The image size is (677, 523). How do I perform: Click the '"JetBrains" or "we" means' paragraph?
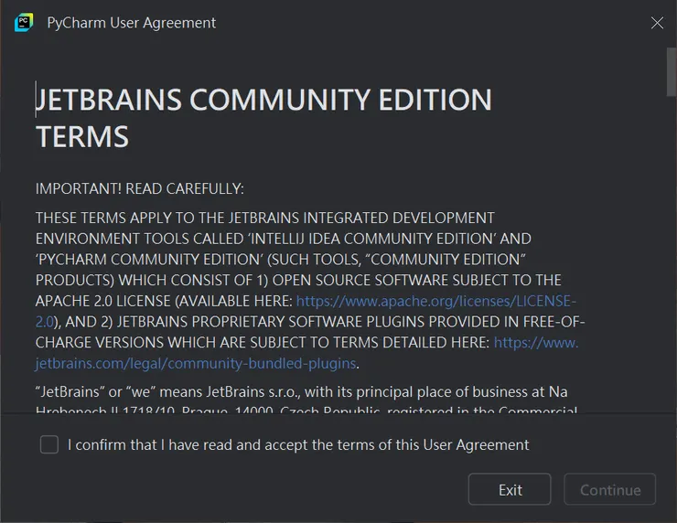[301, 392]
